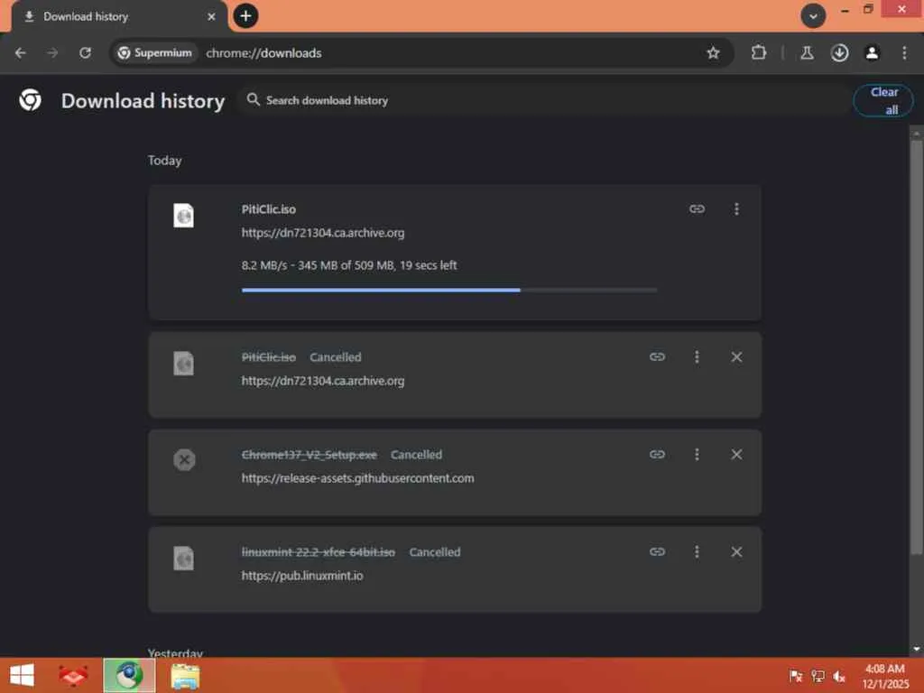This screenshot has height=693, width=924.
Task: Click the URL of downloading PitiClic.iso
Action: click(323, 233)
